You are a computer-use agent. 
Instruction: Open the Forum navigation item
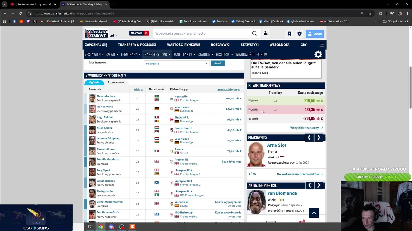pyautogui.click(x=262, y=54)
